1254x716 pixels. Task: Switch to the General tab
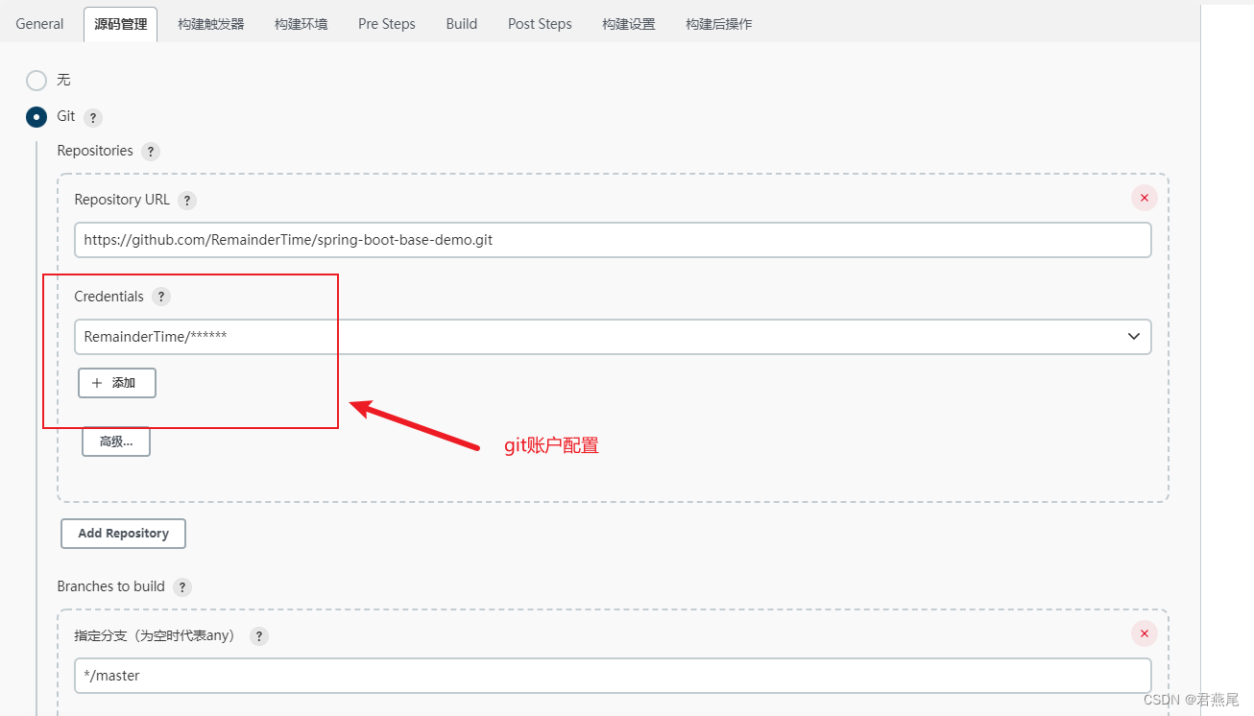point(39,24)
